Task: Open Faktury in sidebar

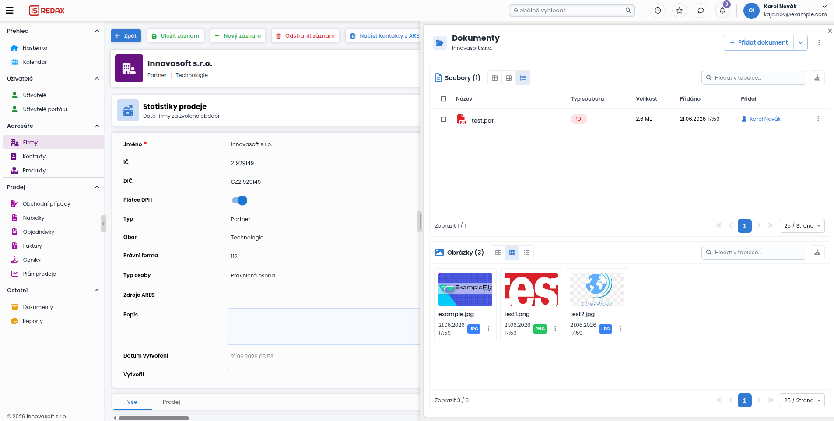Action: click(x=32, y=246)
